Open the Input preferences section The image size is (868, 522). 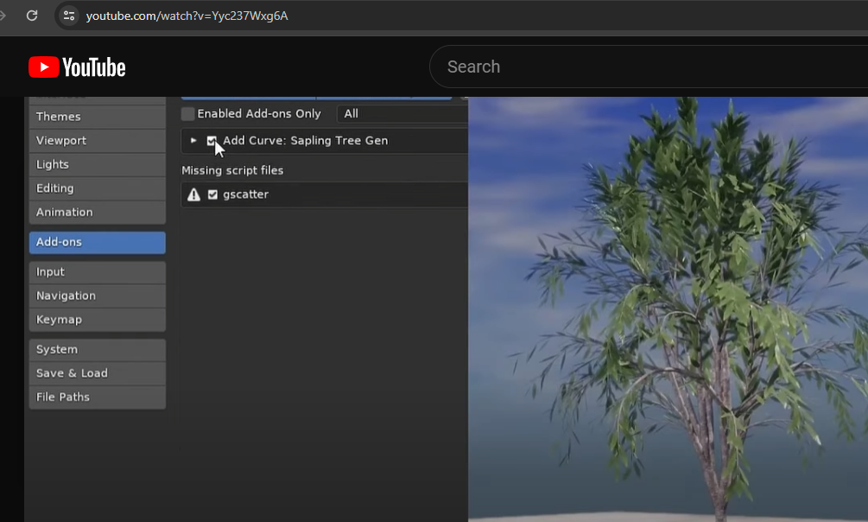(98, 272)
